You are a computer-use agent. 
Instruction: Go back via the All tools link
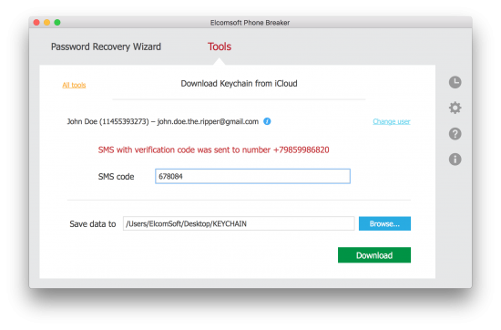click(x=74, y=85)
